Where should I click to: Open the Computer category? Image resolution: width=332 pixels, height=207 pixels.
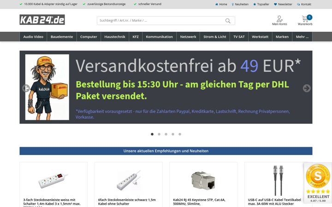(x=89, y=37)
